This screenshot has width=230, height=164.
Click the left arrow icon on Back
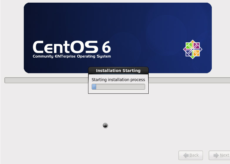(186, 155)
